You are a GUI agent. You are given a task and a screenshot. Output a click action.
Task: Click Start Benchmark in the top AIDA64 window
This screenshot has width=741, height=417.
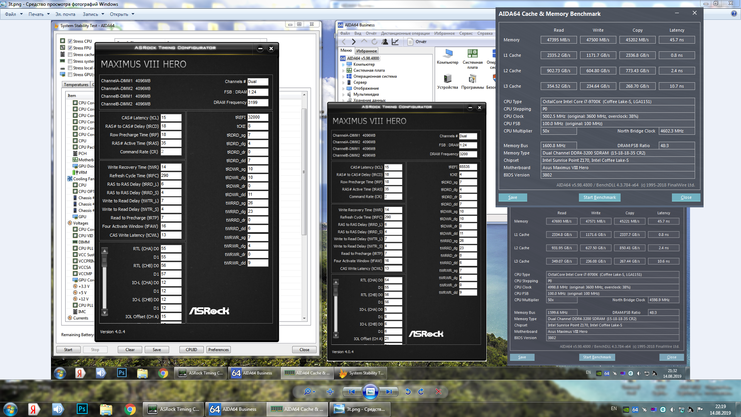pos(599,197)
